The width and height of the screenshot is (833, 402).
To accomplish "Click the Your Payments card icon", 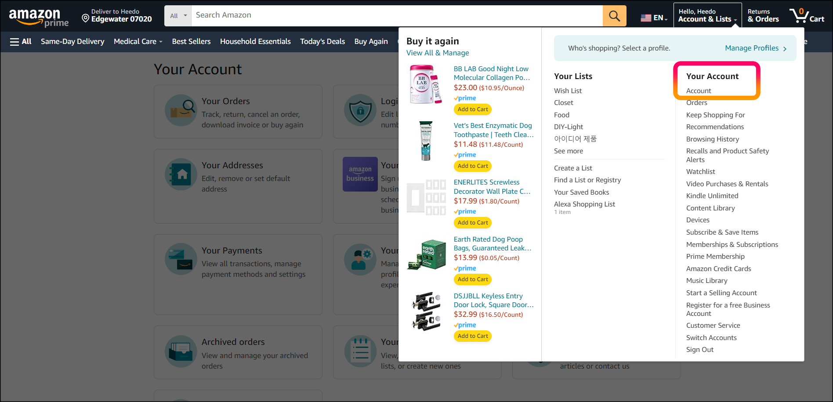I will point(181,260).
